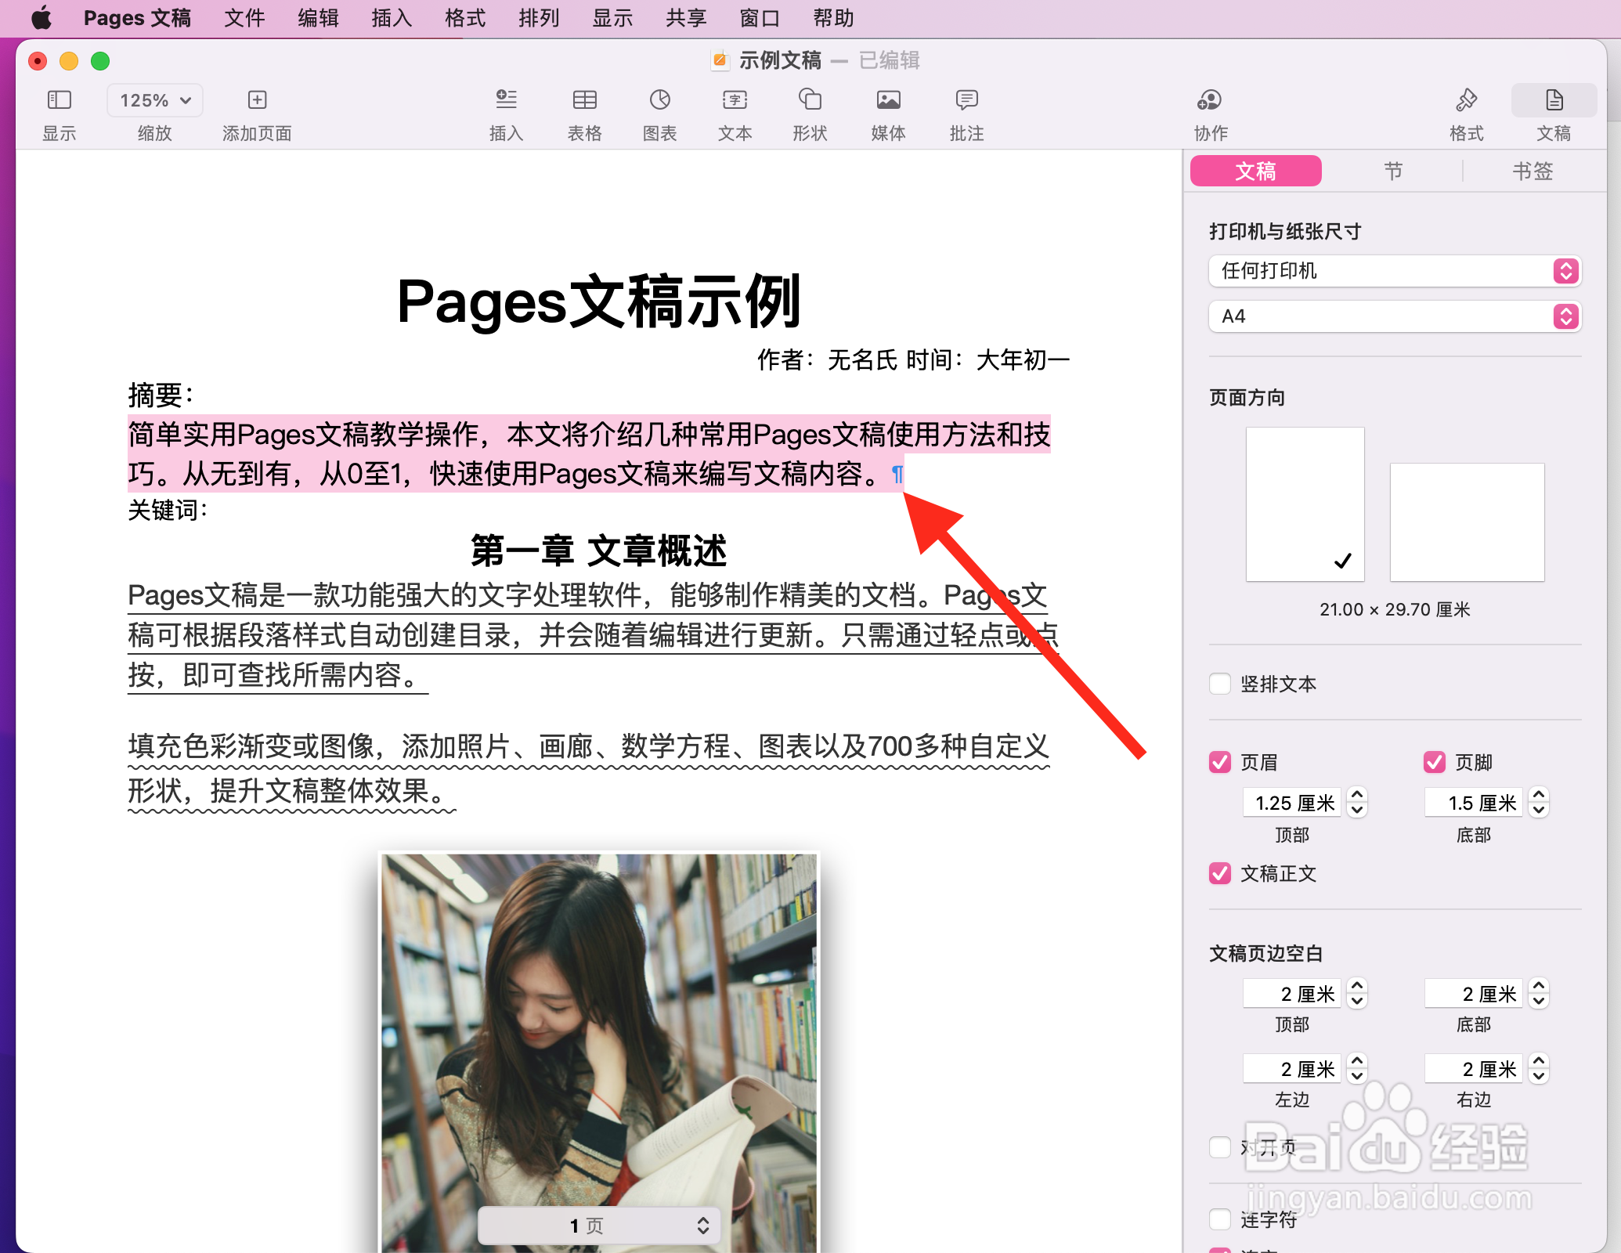
Task: Add a comment via 批注 icon
Action: pyautogui.click(x=966, y=100)
